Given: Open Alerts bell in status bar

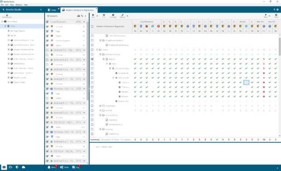Looking at the screenshot, I should click(x=49, y=167).
